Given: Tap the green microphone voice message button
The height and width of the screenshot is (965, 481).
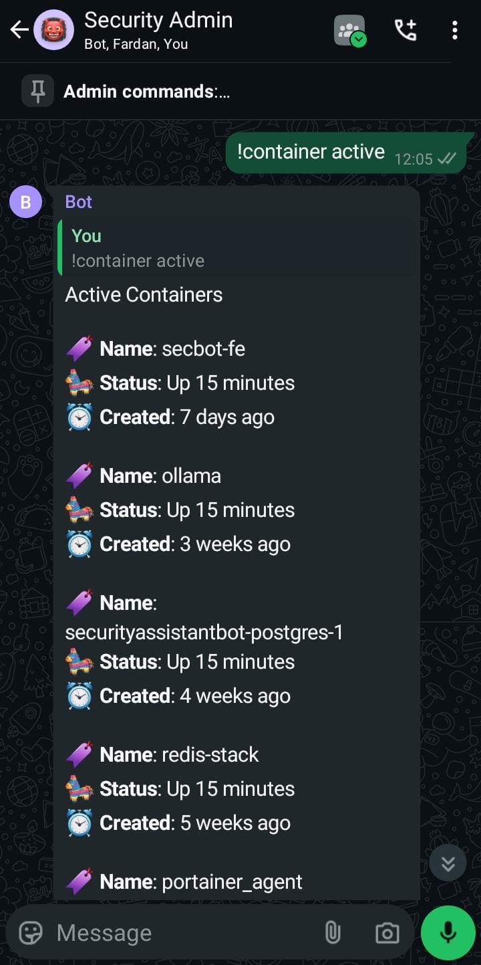Looking at the screenshot, I should tap(448, 933).
